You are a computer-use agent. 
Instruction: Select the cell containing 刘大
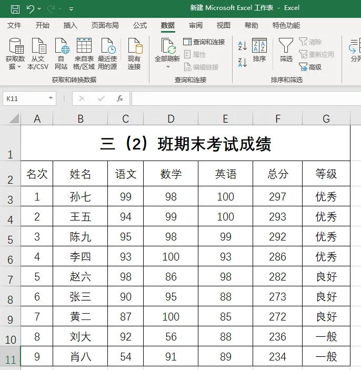(x=81, y=336)
